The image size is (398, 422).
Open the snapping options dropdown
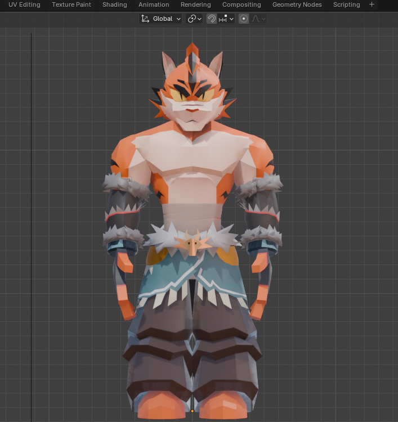[x=226, y=19]
